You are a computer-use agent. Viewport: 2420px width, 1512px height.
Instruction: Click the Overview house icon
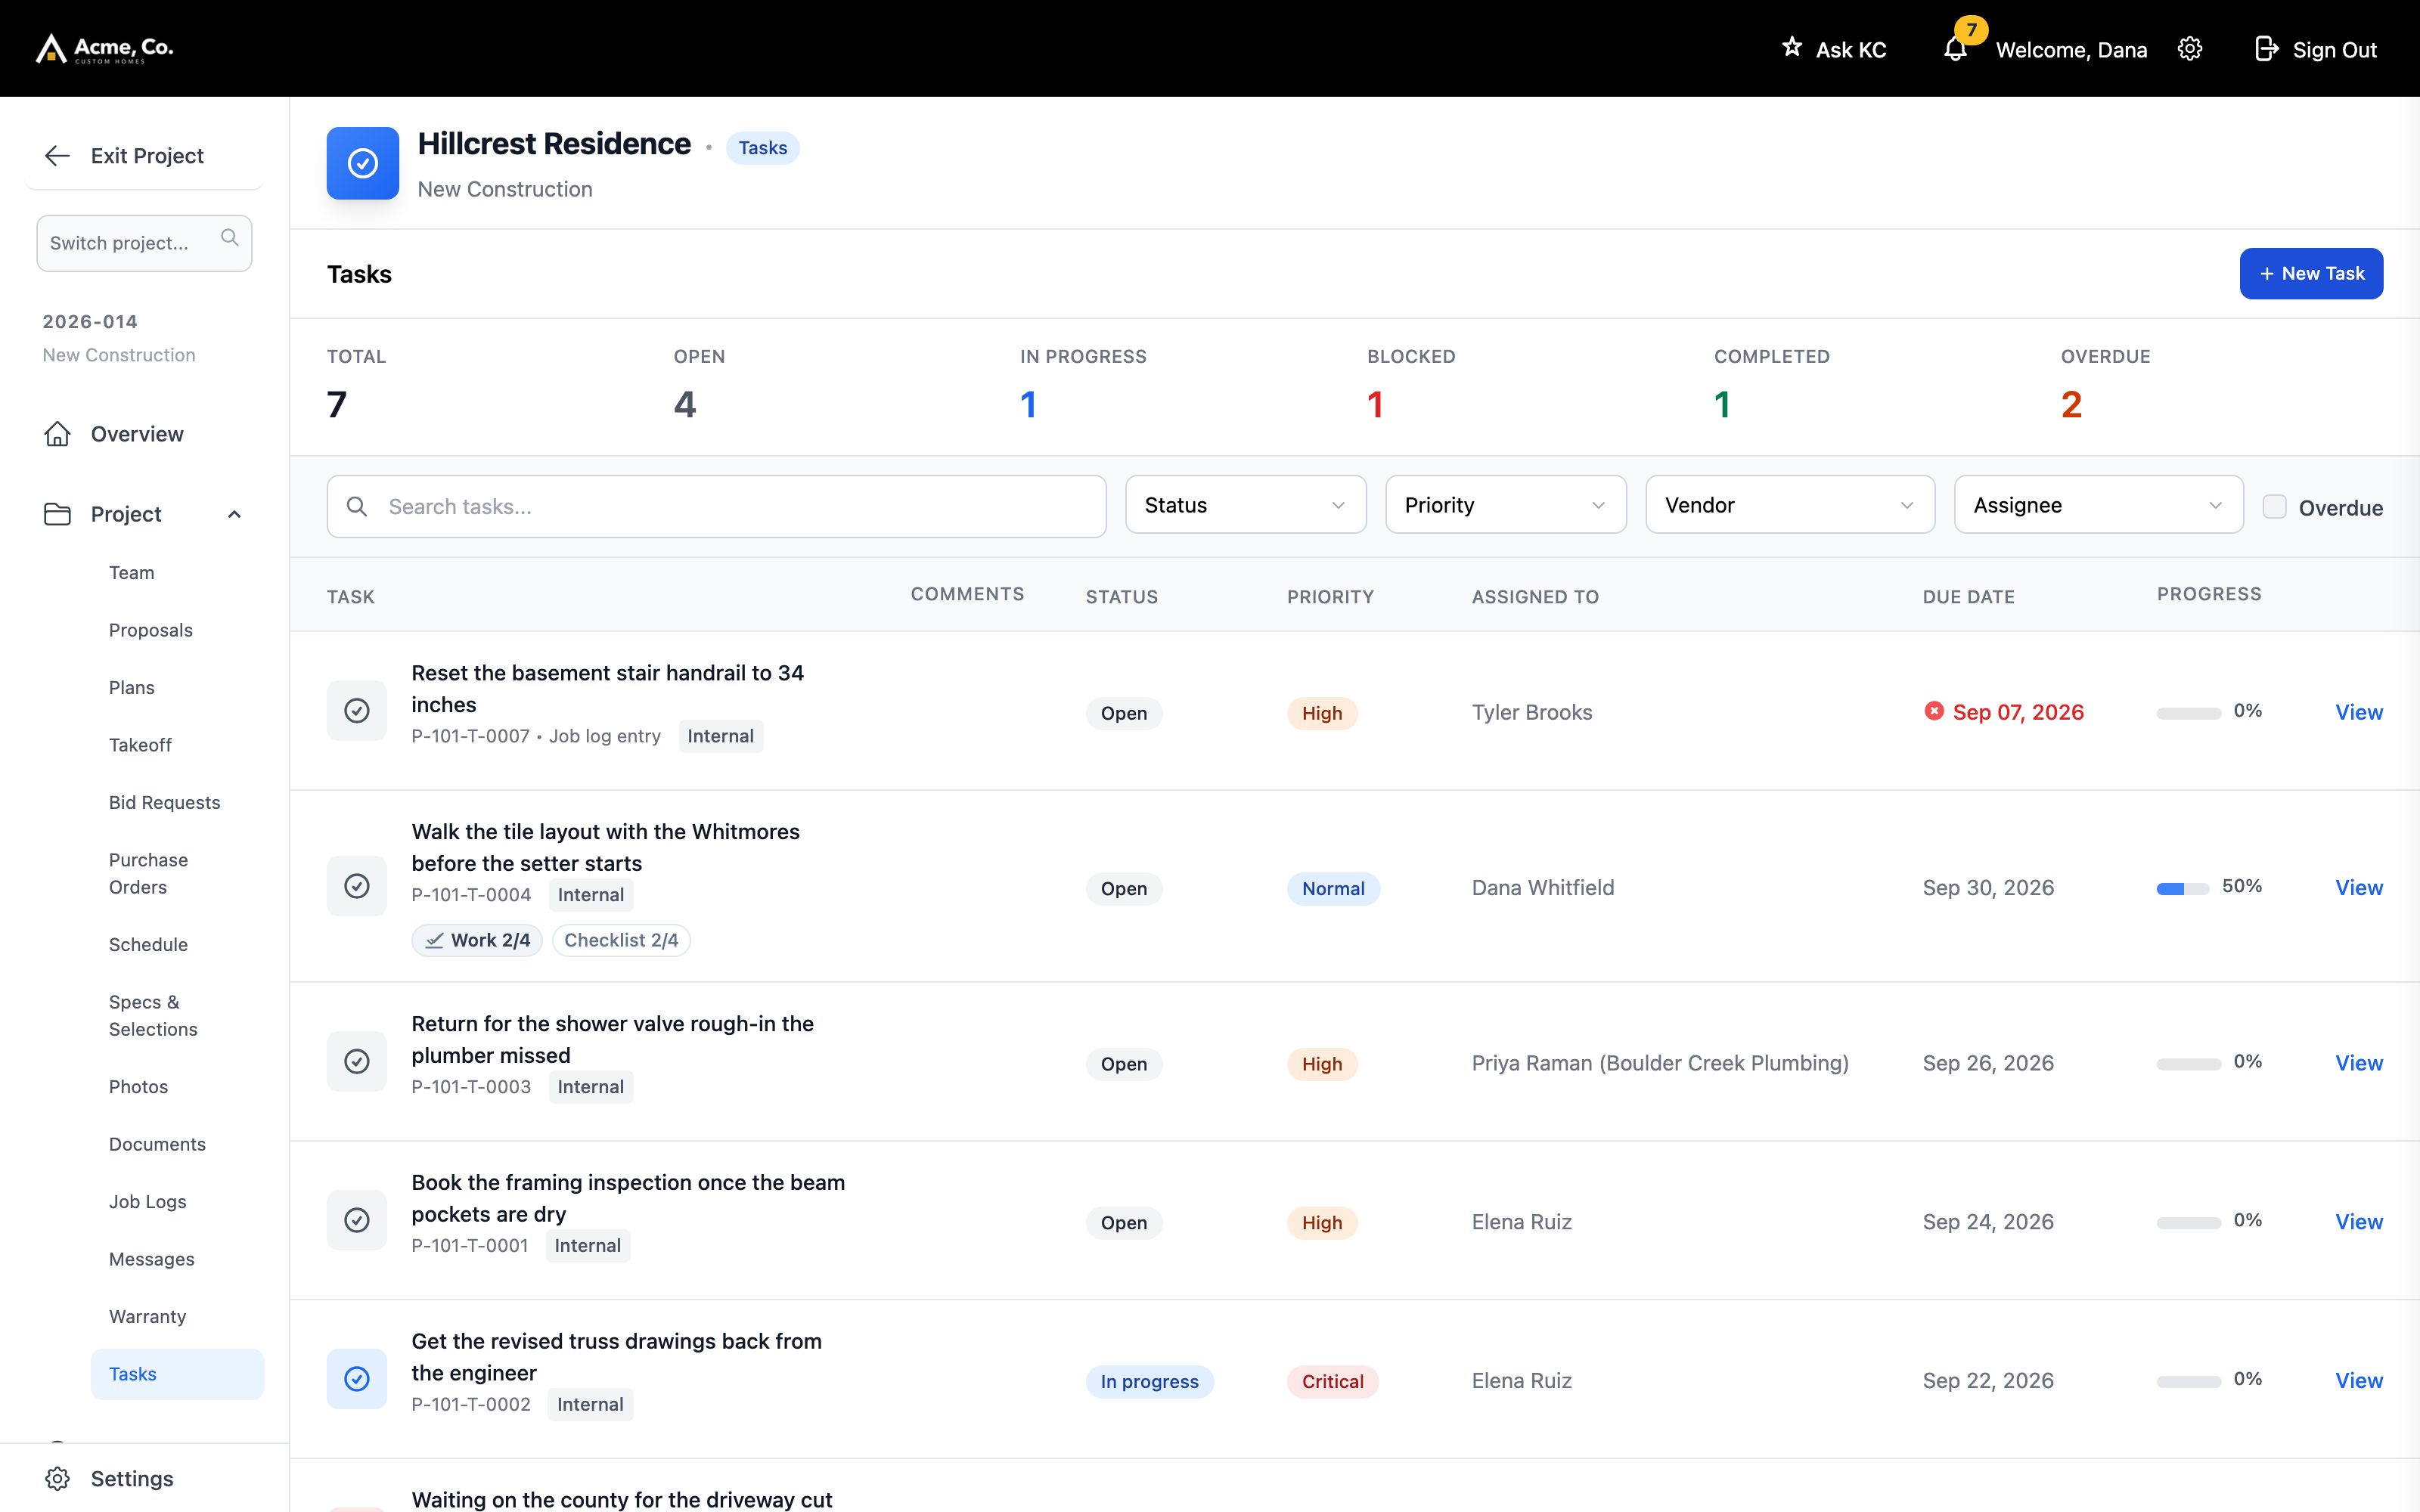(57, 434)
